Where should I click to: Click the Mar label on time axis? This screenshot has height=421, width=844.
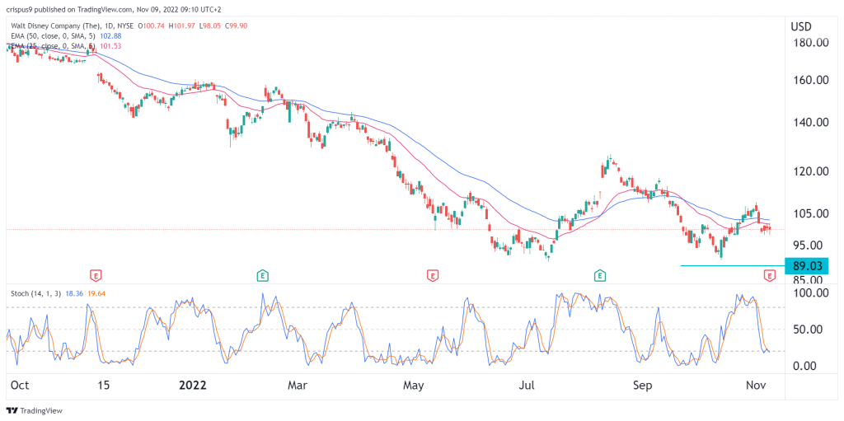coord(297,386)
